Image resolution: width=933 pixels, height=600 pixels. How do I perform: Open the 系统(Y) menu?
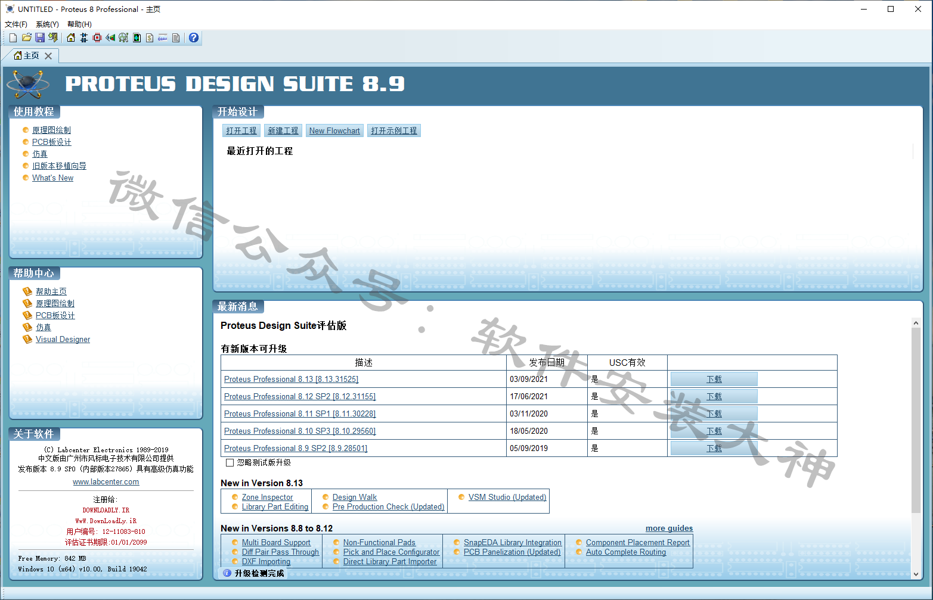pyautogui.click(x=47, y=24)
